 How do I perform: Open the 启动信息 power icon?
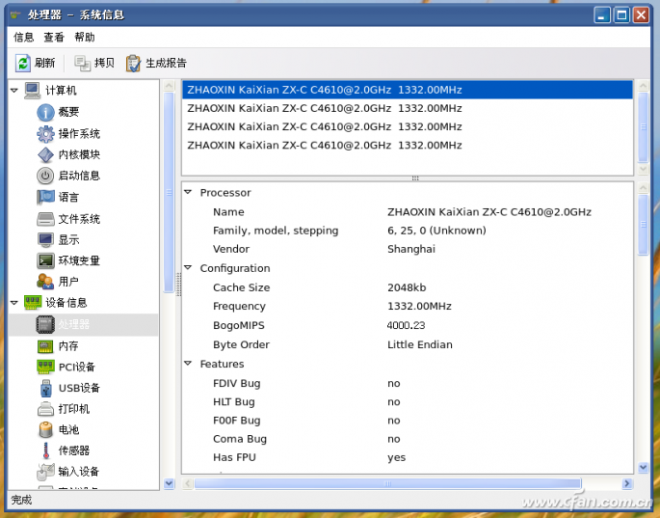tap(45, 176)
